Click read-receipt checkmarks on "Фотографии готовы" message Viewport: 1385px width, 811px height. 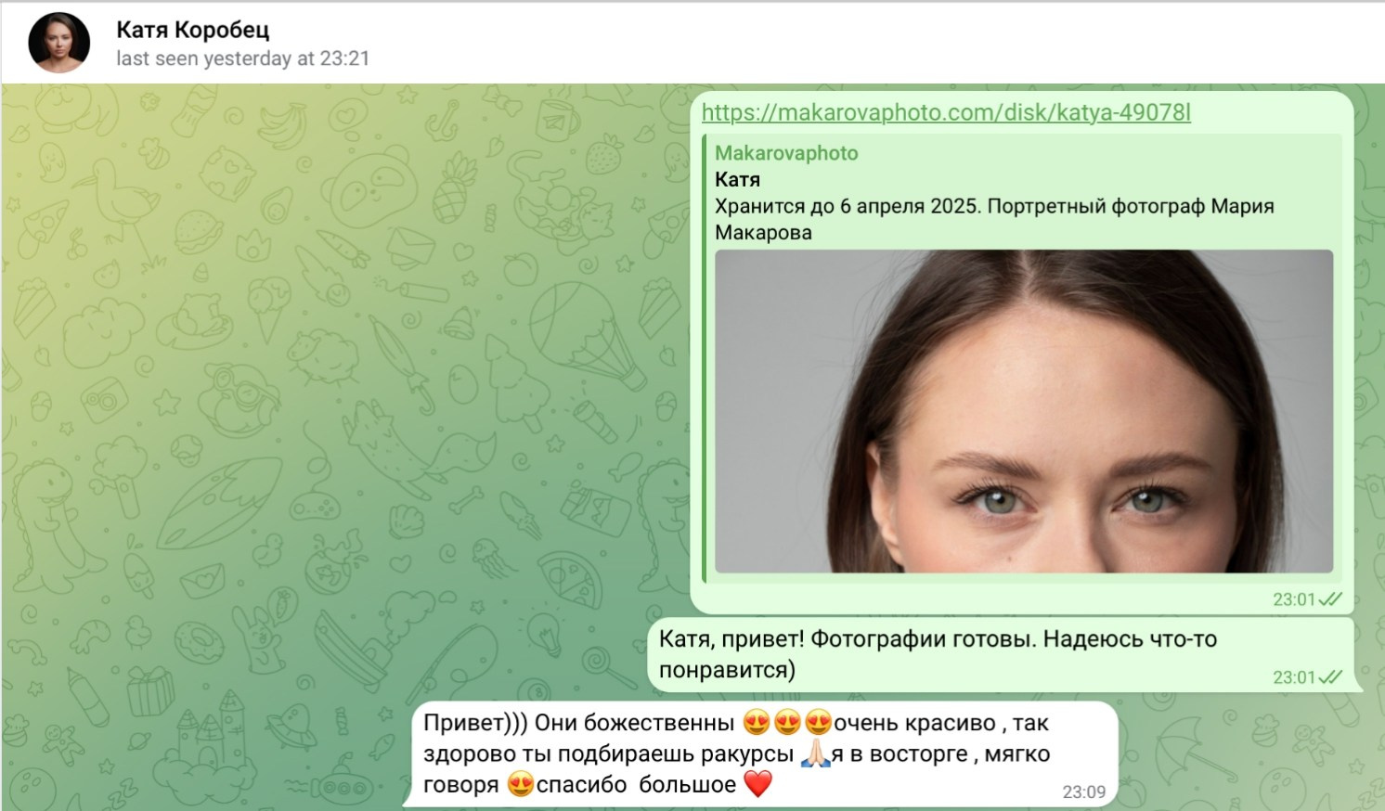[x=1331, y=677]
